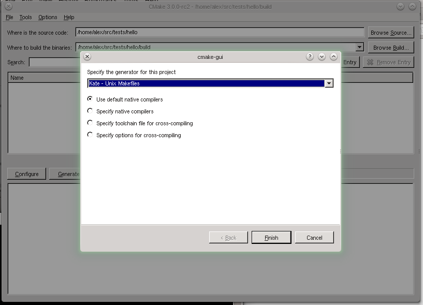Pick Specify options for cross-compiling
Image resolution: width=423 pixels, height=305 pixels.
(x=91, y=135)
